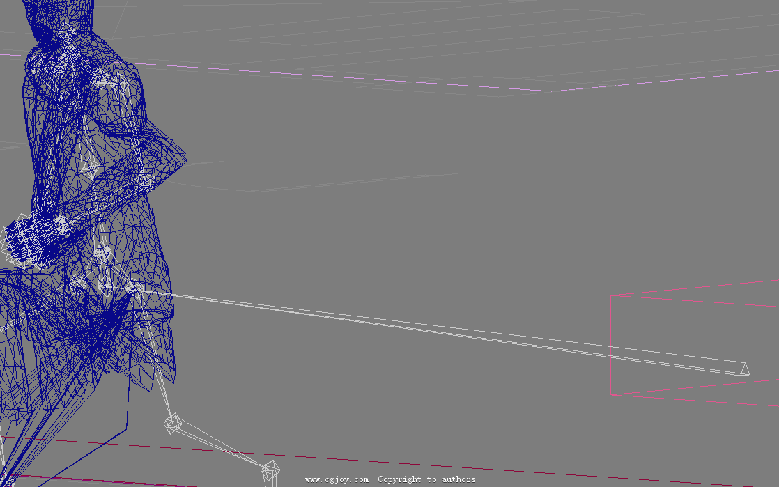
Task: Select the knee joint below the skirt
Action: 172,424
